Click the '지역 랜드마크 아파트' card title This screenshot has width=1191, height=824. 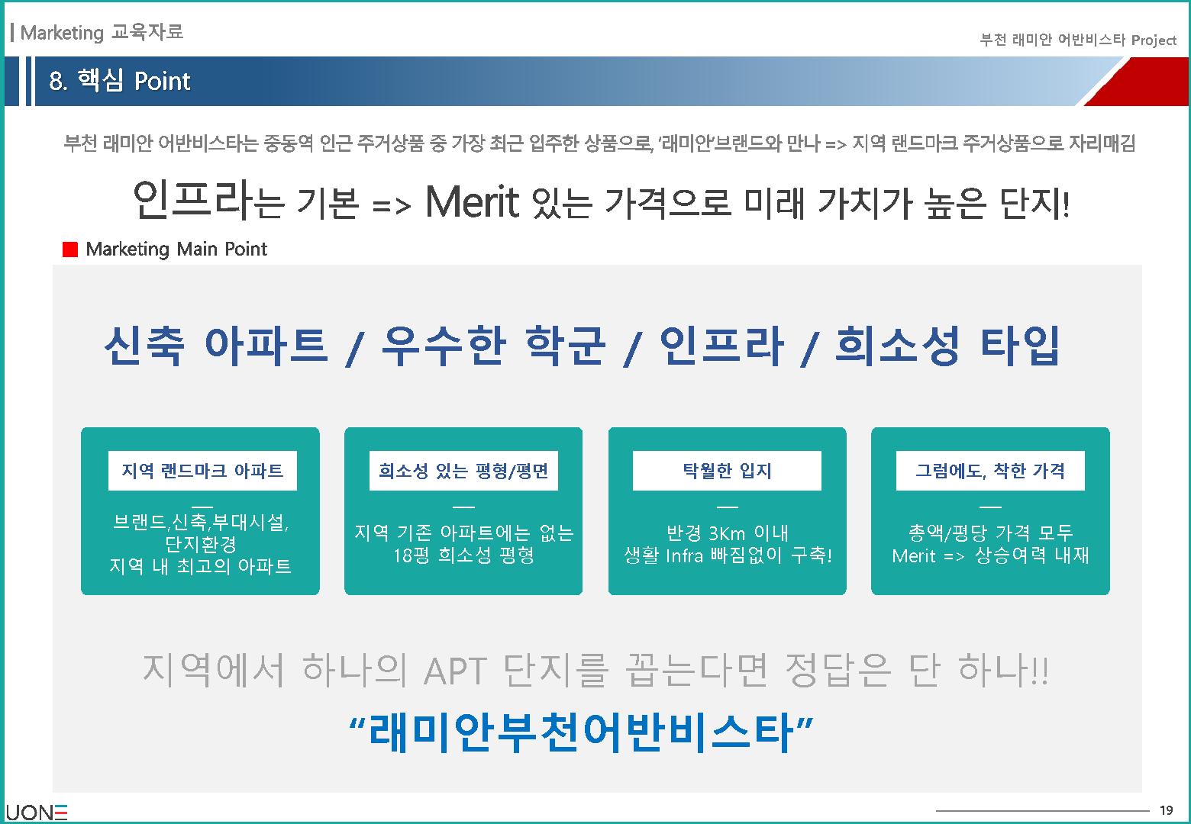(202, 471)
